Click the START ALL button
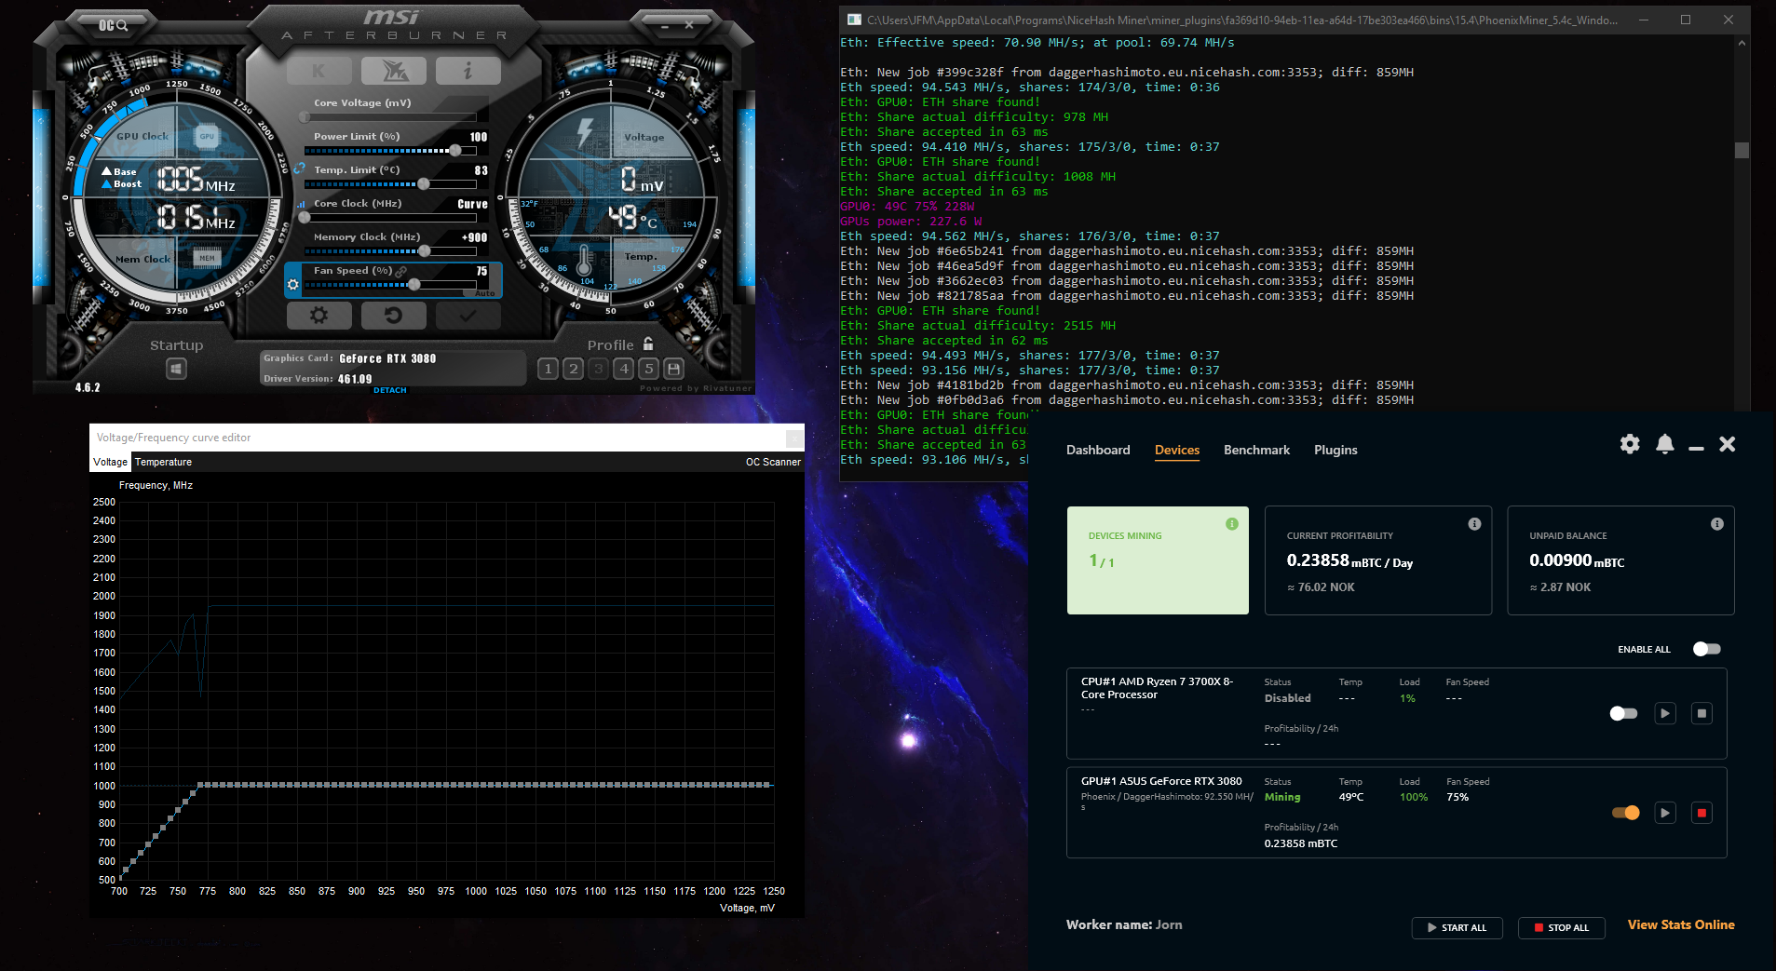The height and width of the screenshot is (971, 1776). 1457,927
